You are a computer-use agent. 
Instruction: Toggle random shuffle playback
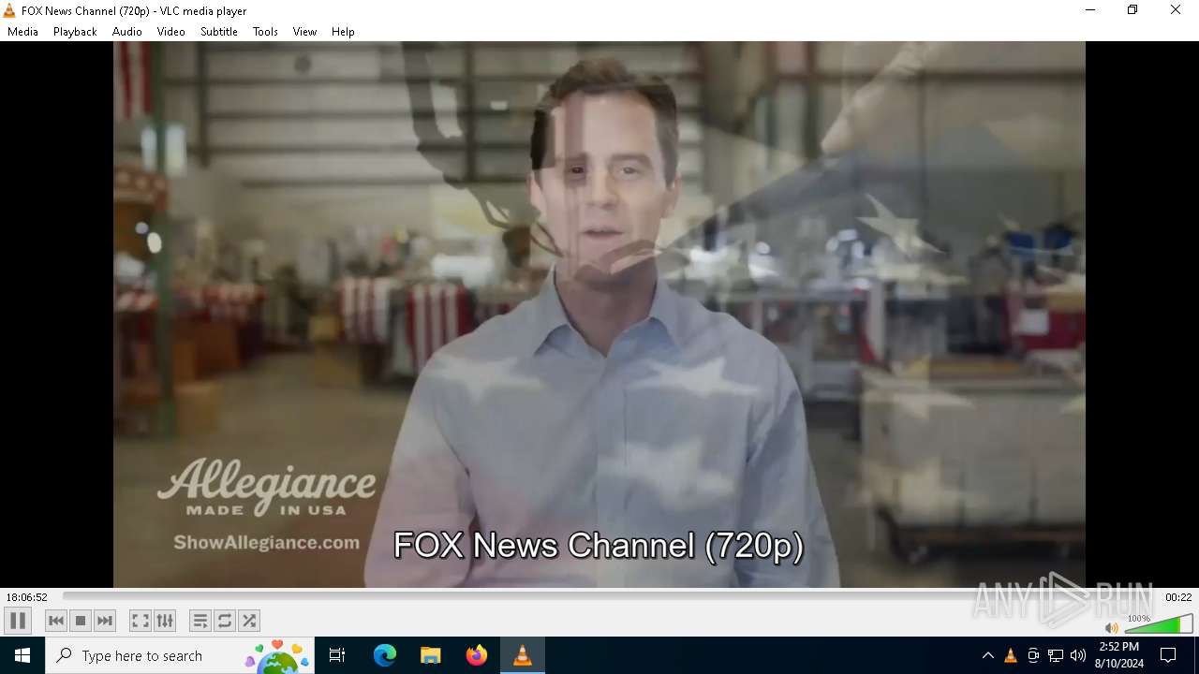click(249, 621)
